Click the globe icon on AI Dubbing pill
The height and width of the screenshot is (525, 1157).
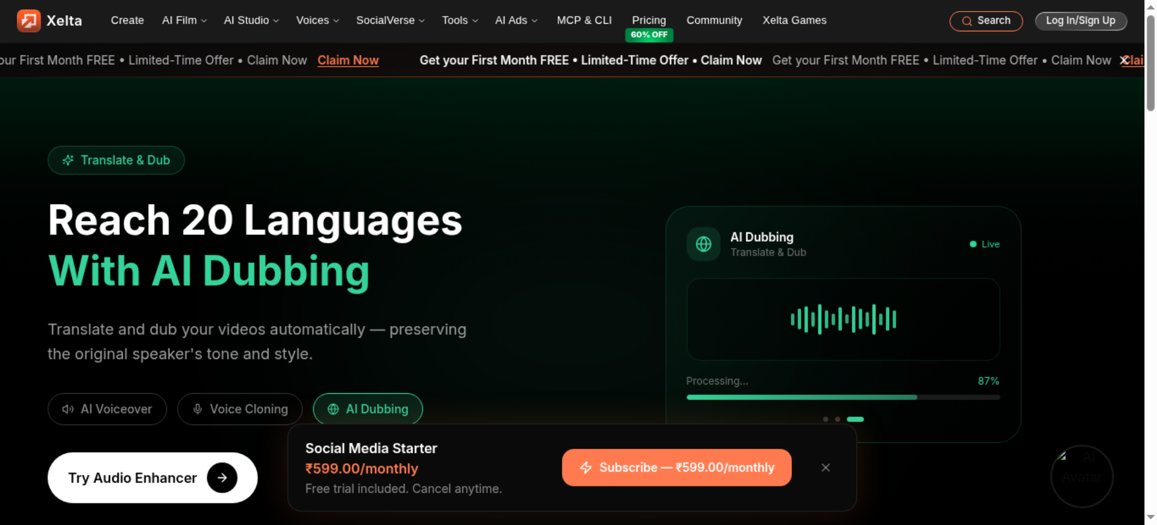[x=333, y=409]
